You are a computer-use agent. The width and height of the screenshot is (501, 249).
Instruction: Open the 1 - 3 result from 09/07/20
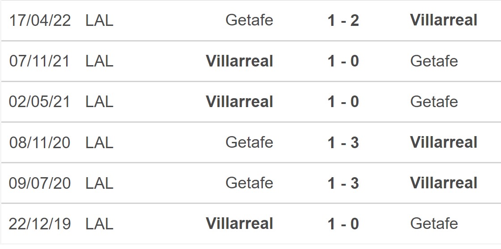click(343, 183)
